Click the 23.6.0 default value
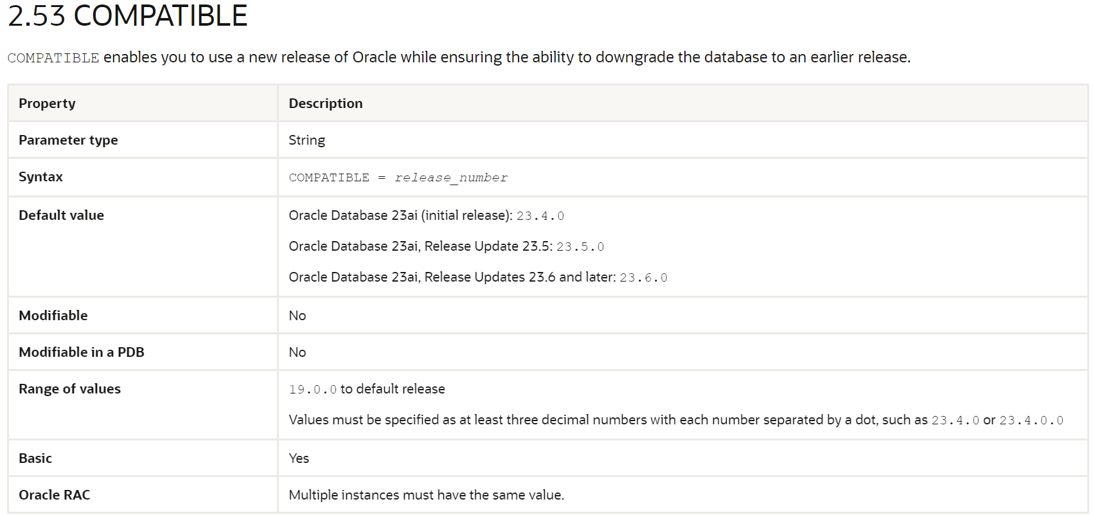 pyautogui.click(x=643, y=278)
